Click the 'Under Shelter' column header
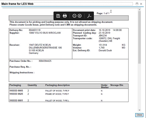146x118 pixels. click(105, 86)
